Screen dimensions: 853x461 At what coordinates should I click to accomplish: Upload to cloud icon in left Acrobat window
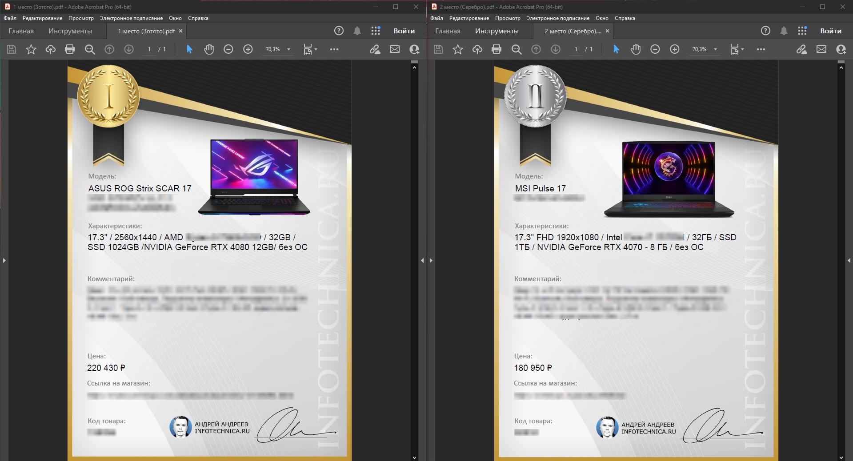coord(51,49)
